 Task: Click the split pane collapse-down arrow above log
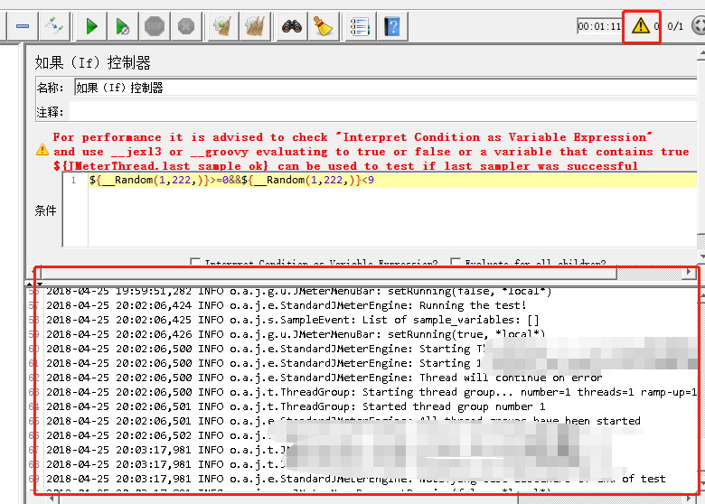click(40, 284)
